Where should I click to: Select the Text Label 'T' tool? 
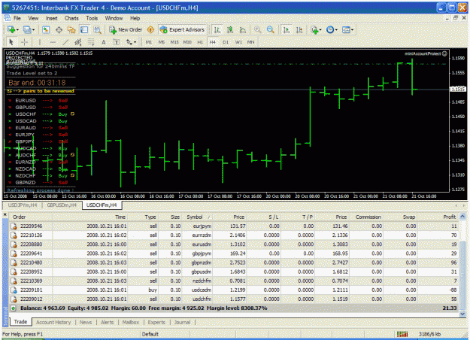[117, 42]
